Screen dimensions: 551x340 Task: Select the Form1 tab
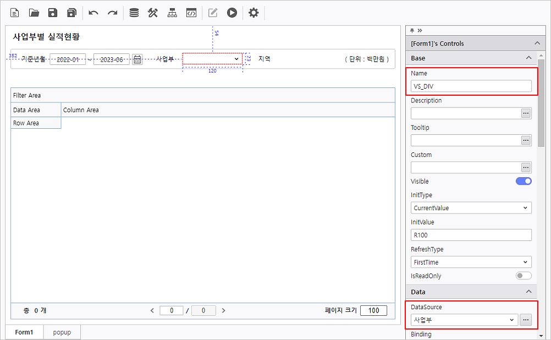(x=24, y=332)
